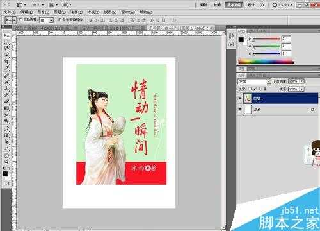Viewport: 320px width, 231px height.
Task: Toggle lock all padlock in Layers panel
Action: pyautogui.click(x=265, y=89)
